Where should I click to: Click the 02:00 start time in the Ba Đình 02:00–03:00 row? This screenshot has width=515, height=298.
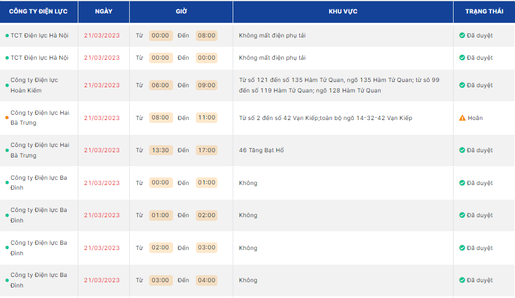point(160,247)
